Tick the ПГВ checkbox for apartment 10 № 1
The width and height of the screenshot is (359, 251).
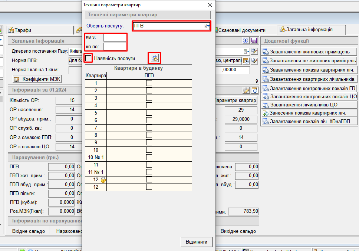point(149,157)
